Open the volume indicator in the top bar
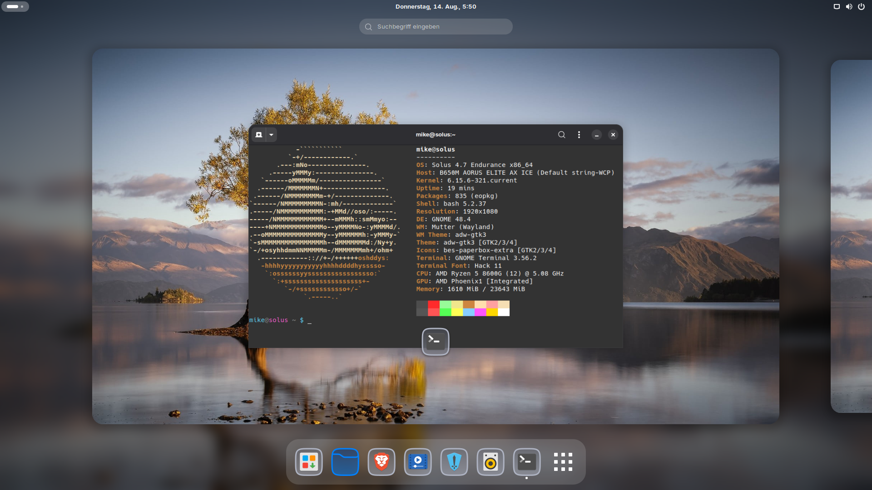Viewport: 872px width, 490px height. (849, 6)
